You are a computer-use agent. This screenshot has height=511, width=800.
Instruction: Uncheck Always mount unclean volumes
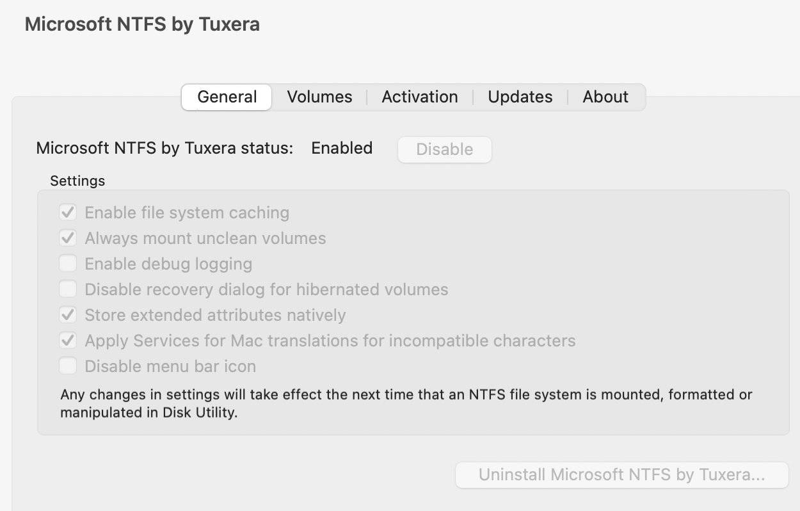pyautogui.click(x=68, y=238)
